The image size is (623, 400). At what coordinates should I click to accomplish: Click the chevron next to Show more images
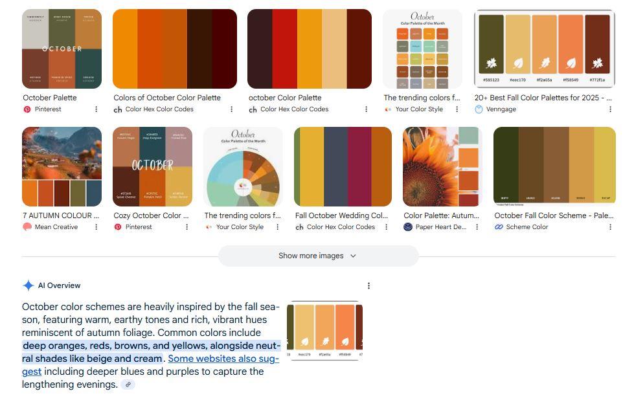point(353,256)
